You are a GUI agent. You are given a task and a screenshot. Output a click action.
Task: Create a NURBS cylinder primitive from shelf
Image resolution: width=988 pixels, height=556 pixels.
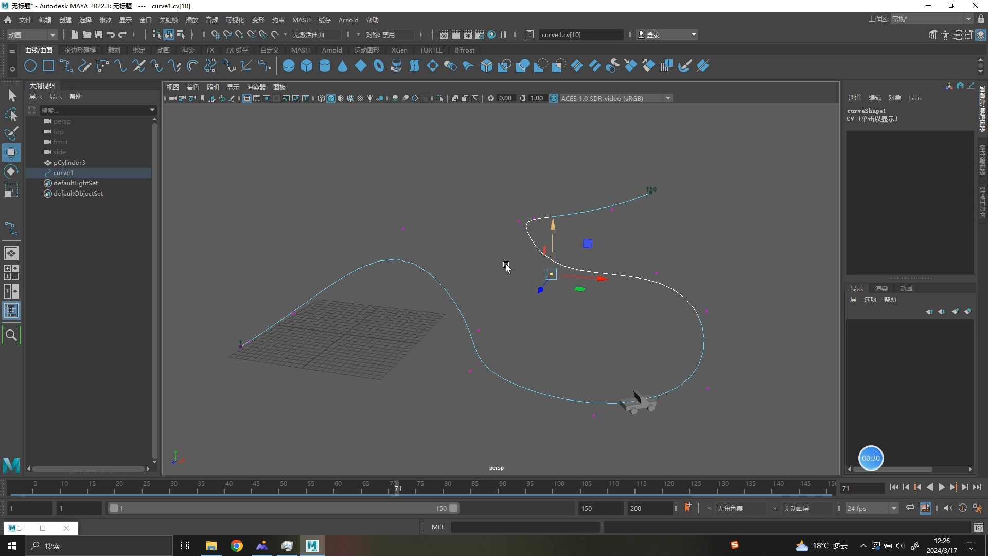(x=325, y=66)
